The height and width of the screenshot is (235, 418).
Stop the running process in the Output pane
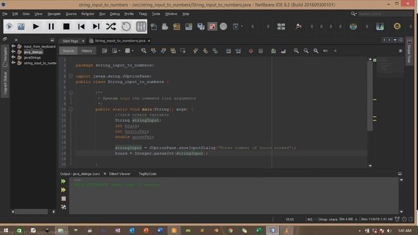[63, 198]
